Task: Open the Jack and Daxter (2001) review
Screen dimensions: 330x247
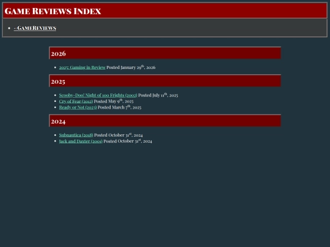Action: coord(81,141)
